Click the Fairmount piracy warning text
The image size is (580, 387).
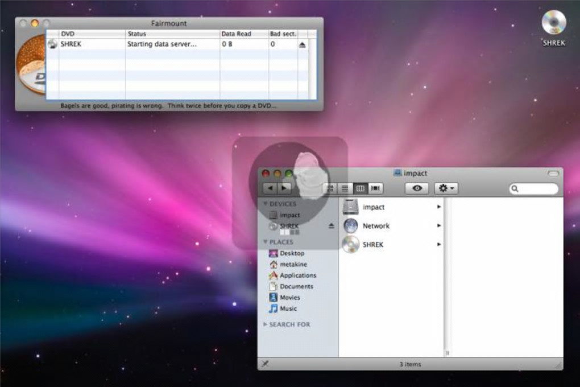[168, 105]
